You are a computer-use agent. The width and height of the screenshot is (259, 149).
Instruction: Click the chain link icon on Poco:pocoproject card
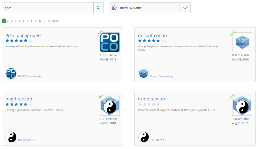(100, 33)
